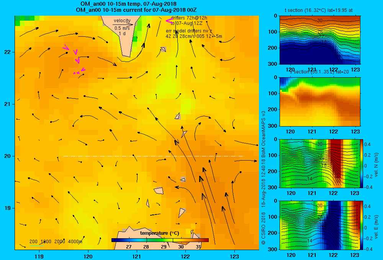Image resolution: width=383 pixels, height=260 pixels.
Task: Click the vel. E colorbar strip
Action: [362, 225]
